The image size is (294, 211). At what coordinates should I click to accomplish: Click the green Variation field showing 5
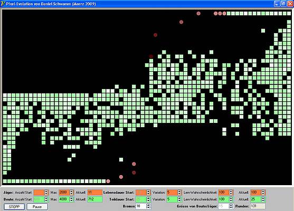point(172,199)
